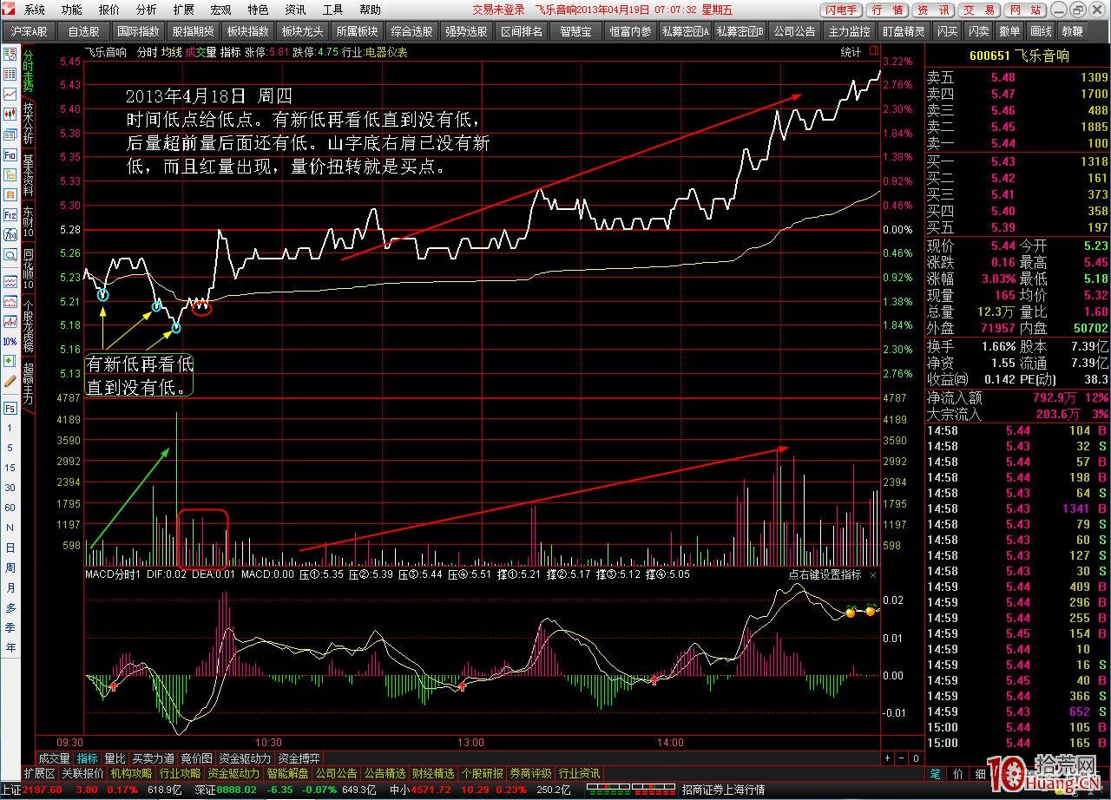The width and height of the screenshot is (1111, 800).
Task: Switch to the 价 tab under the trade list
Action: click(957, 773)
